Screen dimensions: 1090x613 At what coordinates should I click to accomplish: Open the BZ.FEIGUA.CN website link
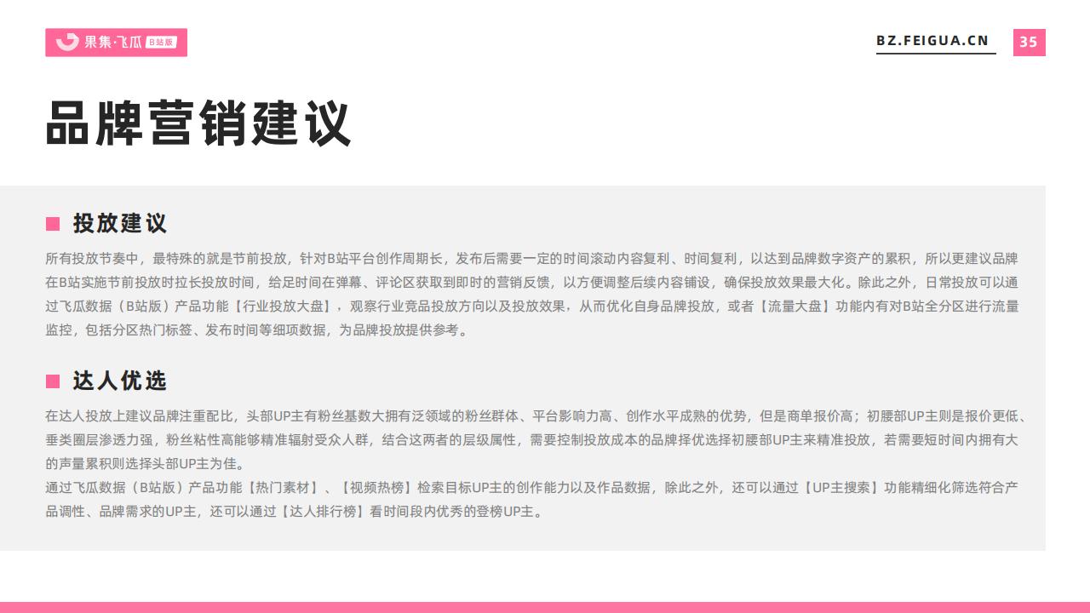click(x=935, y=41)
